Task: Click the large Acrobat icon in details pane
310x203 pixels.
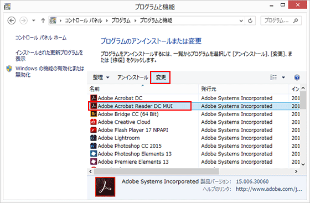Action: [105, 187]
